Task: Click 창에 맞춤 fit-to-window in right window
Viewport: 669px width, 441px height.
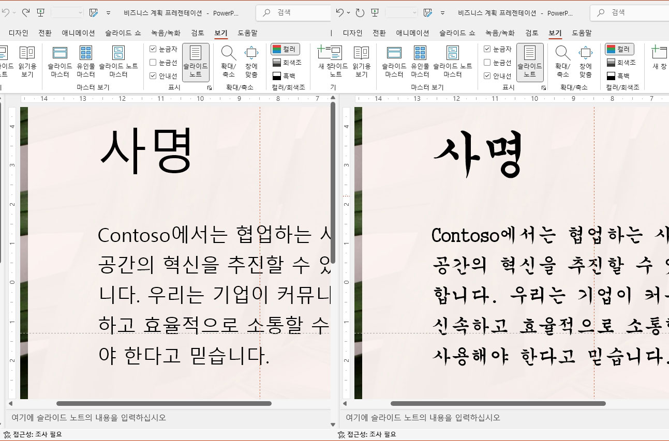Action: tap(586, 62)
